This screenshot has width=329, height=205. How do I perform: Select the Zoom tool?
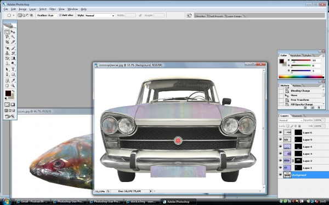coord(13,86)
